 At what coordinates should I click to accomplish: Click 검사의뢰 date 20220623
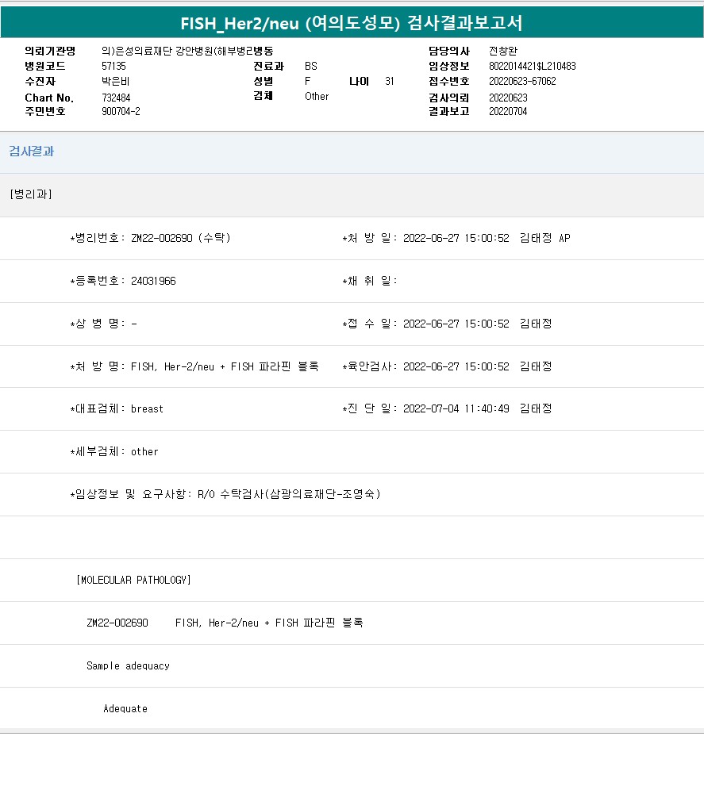[508, 98]
